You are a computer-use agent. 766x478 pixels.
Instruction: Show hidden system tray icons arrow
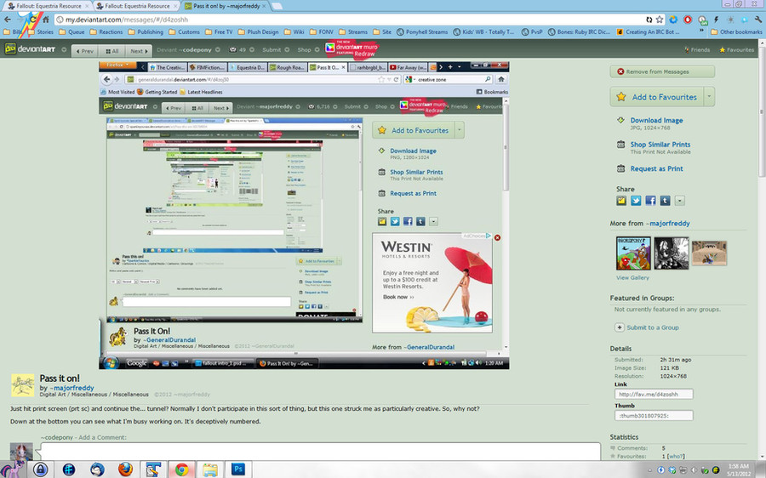[649, 469]
